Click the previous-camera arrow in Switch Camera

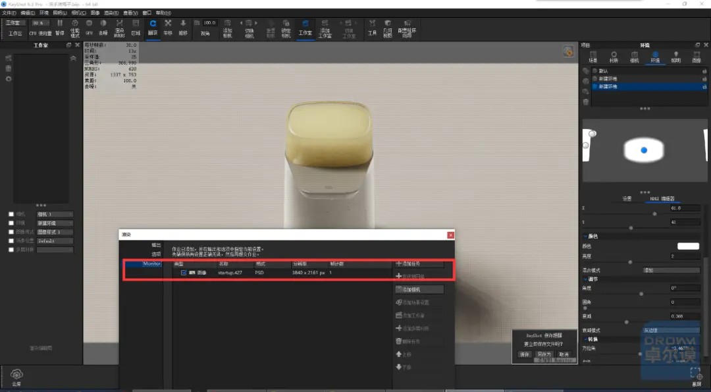[241, 22]
